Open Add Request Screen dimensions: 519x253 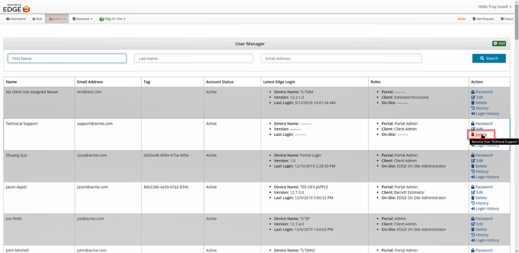(483, 19)
